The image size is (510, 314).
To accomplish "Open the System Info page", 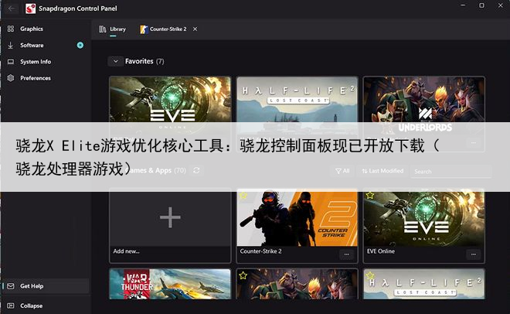I will (x=35, y=62).
